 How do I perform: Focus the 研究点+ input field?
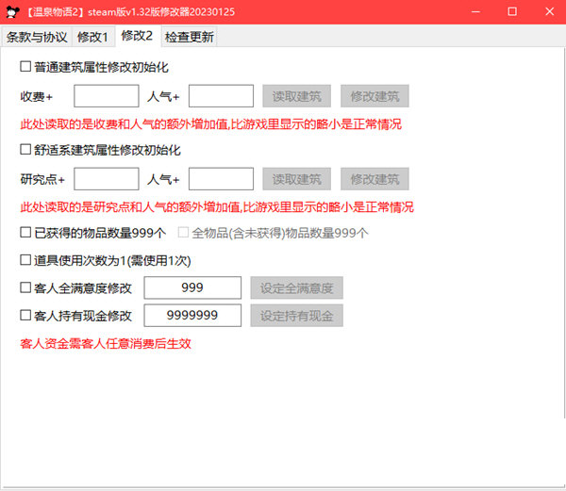107,179
